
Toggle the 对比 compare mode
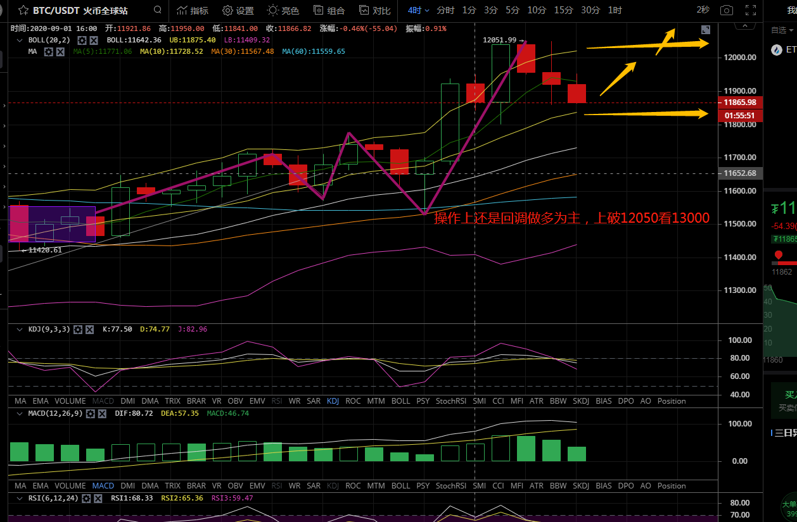[x=374, y=10]
